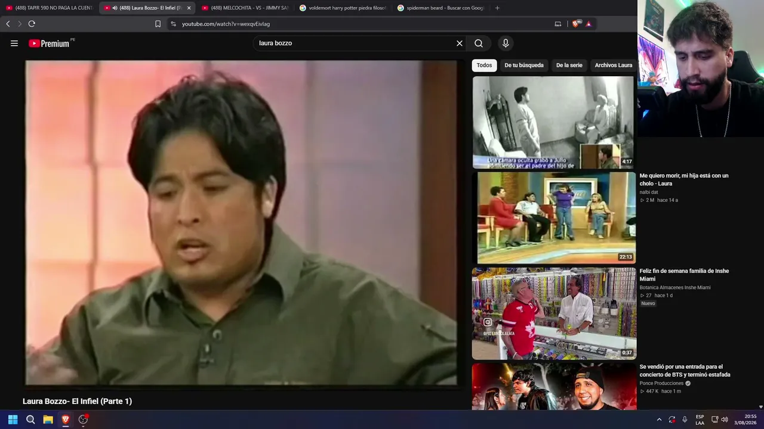Open Windows taskbar search
764x429 pixels.
(x=30, y=419)
